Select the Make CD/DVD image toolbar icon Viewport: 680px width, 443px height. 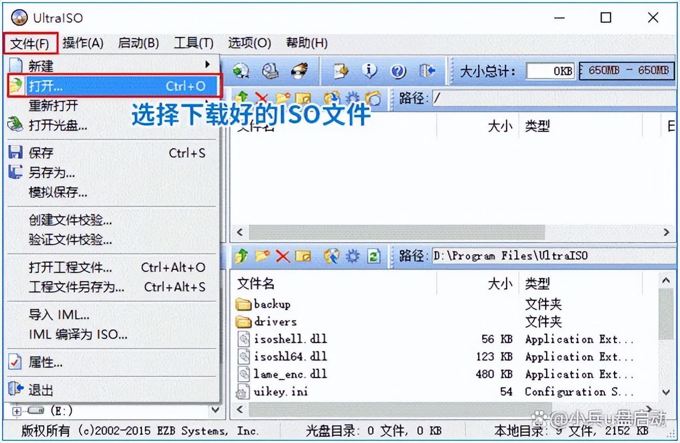pos(269,71)
